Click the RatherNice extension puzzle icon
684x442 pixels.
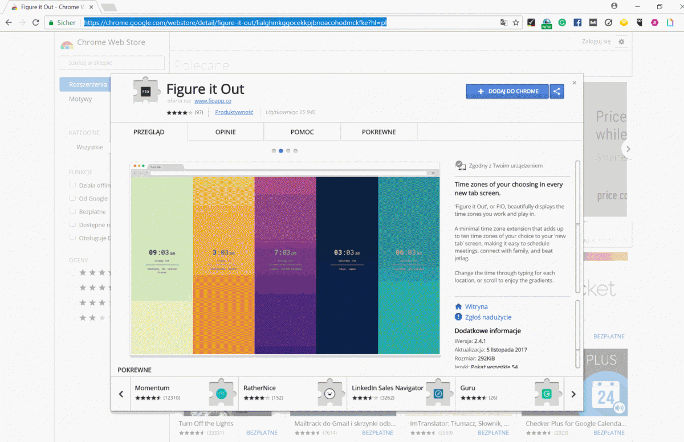tap(330, 393)
